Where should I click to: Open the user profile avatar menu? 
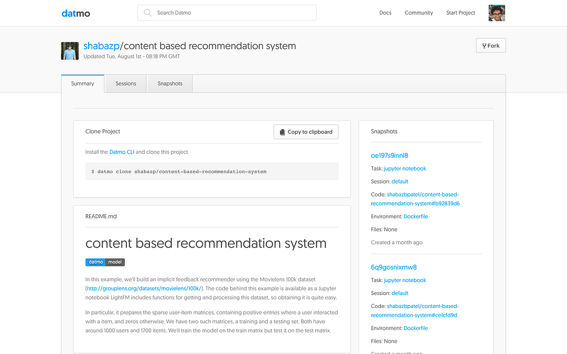[497, 13]
